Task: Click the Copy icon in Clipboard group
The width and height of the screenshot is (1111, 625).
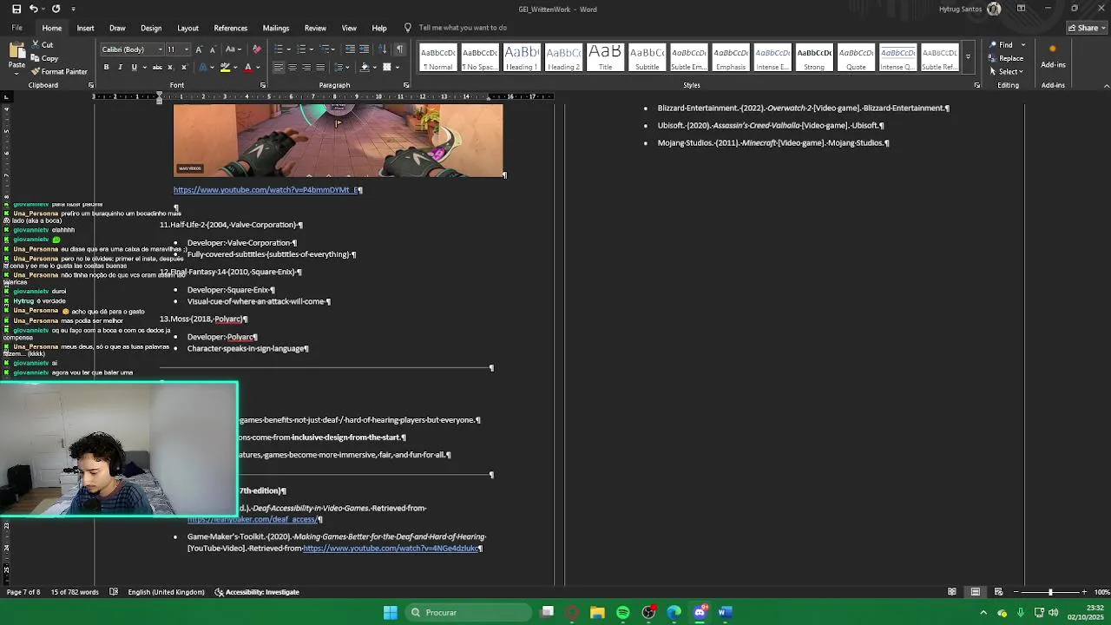Action: pyautogui.click(x=44, y=58)
